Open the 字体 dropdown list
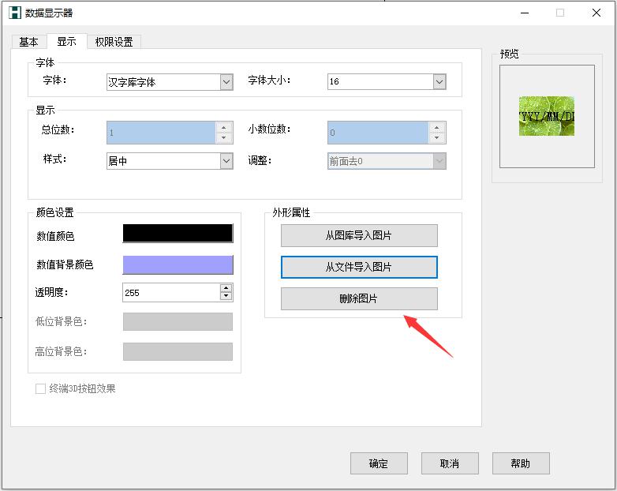Screen dimensions: 617x491 coord(226,82)
